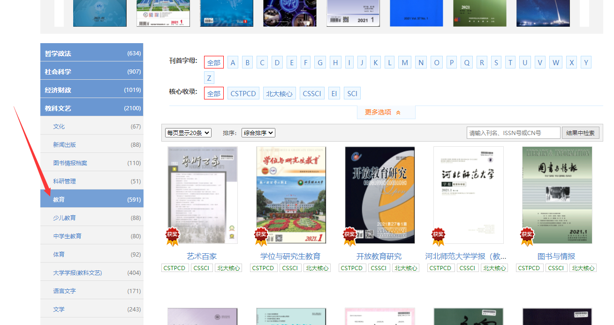The width and height of the screenshot is (614, 325).
Task: Open the 学位与研究生教育 title link
Action: pyautogui.click(x=290, y=256)
